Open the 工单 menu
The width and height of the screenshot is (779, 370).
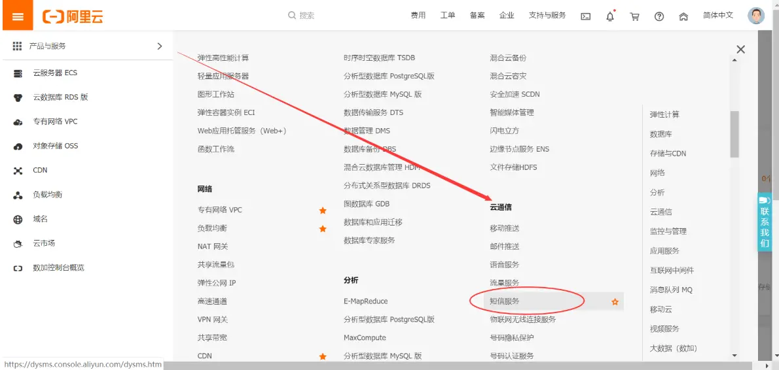click(x=448, y=16)
